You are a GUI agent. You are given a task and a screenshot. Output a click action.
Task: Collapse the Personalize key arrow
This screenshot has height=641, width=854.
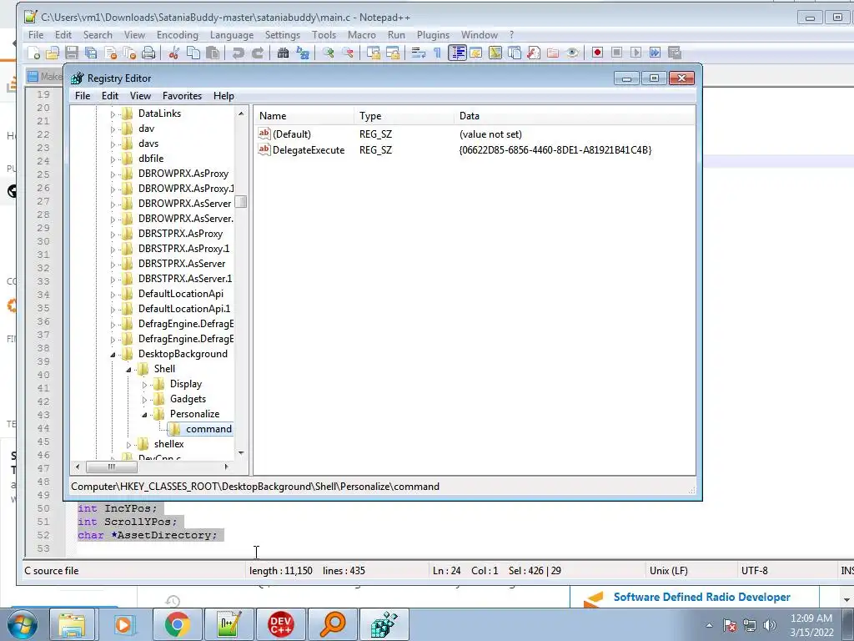tap(144, 415)
